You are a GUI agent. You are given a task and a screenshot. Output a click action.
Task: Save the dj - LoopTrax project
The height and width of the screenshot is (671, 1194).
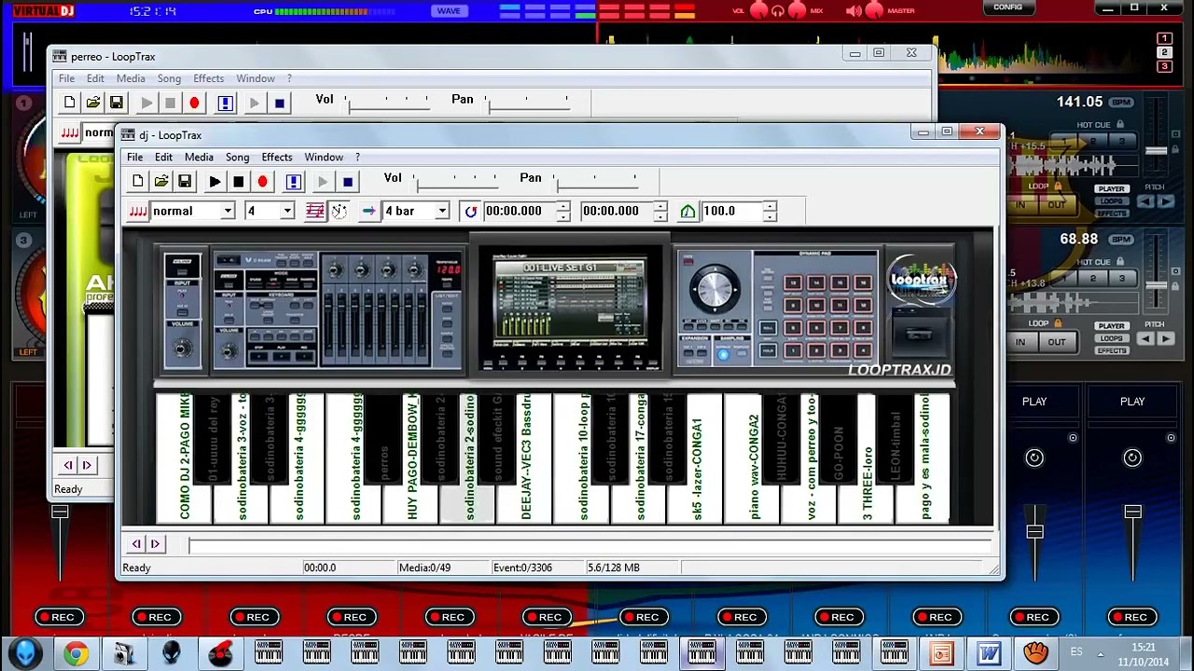coord(185,182)
